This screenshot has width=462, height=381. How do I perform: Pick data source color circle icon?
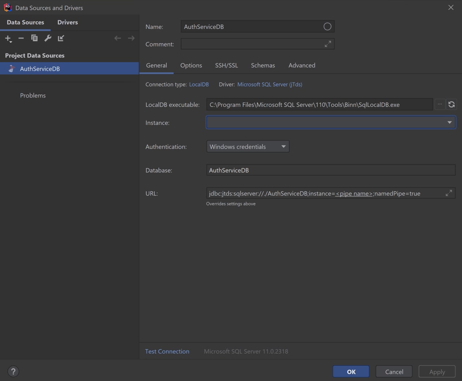(327, 26)
